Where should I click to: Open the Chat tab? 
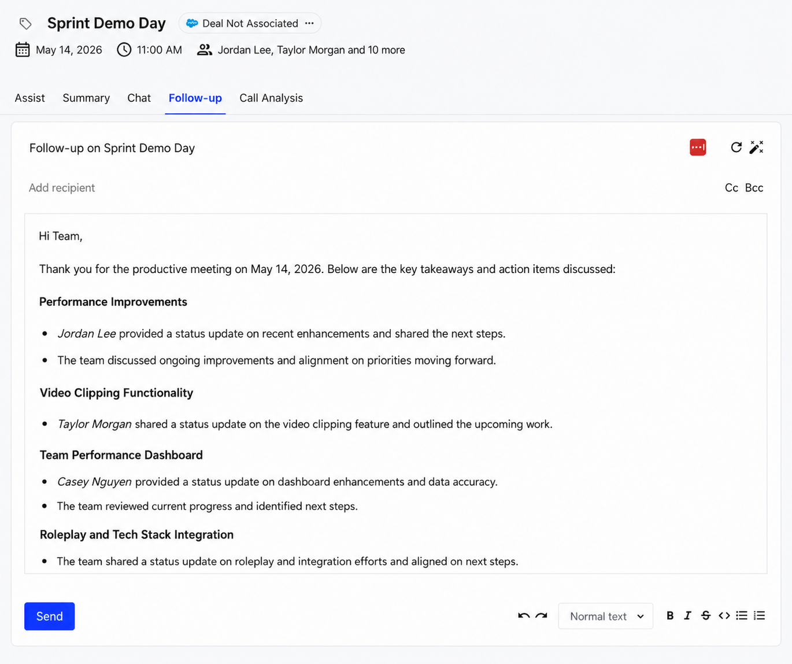click(x=139, y=98)
